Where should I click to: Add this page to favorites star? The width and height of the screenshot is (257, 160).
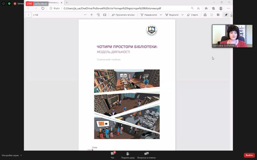[198, 8]
